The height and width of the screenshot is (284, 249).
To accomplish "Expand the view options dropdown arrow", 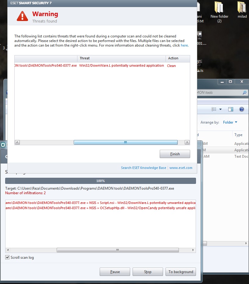I will click(x=220, y=109).
